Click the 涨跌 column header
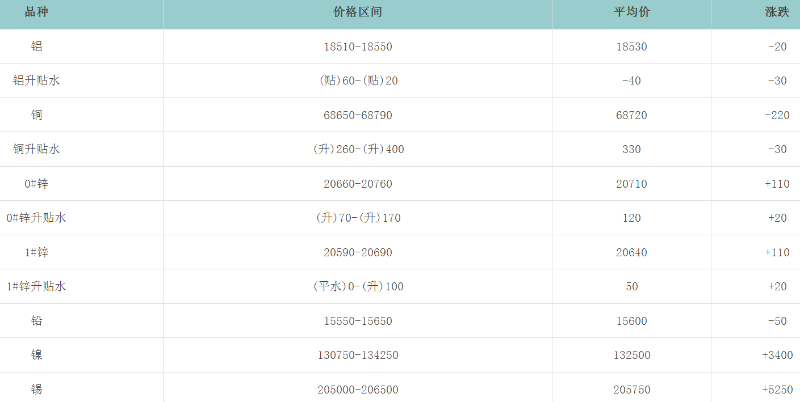The image size is (800, 402). point(777,12)
